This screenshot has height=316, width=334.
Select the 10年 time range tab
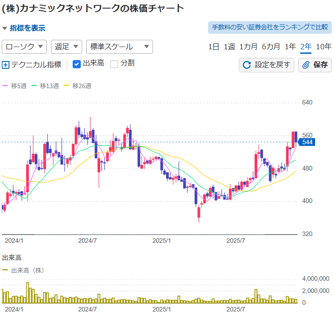[324, 47]
